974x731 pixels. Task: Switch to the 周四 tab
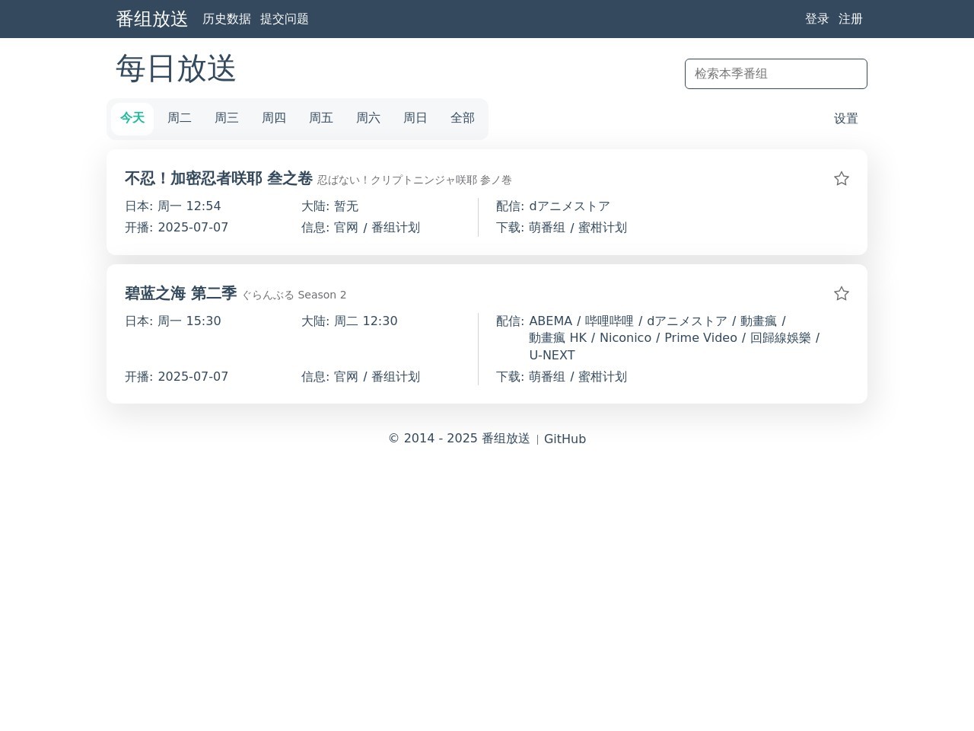274,118
